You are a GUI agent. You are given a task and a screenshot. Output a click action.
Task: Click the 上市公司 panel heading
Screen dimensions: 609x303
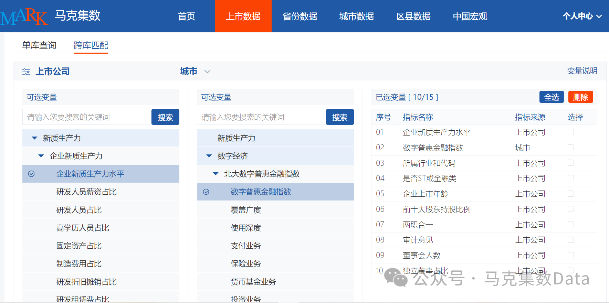click(52, 71)
